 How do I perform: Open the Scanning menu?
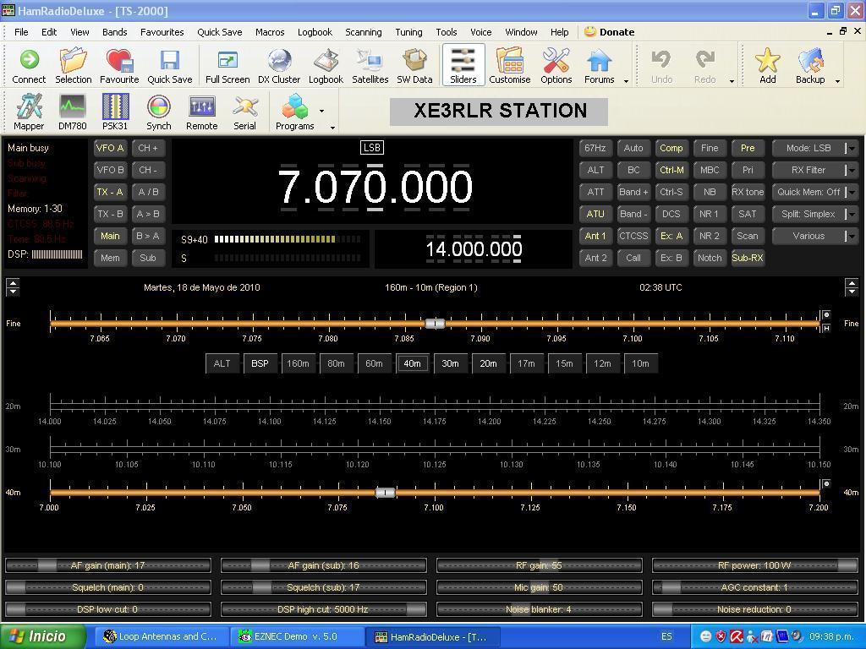[x=363, y=32]
